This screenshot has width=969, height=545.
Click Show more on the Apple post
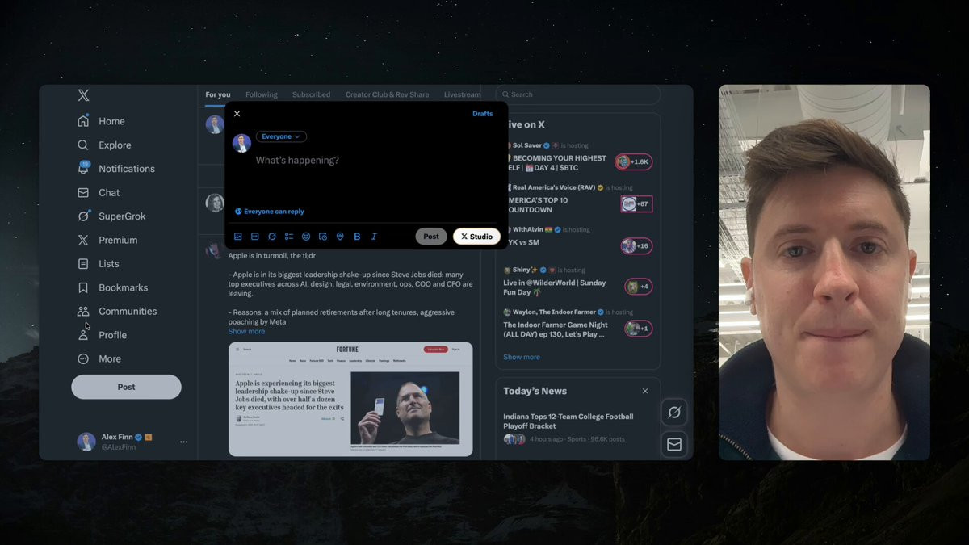[246, 331]
